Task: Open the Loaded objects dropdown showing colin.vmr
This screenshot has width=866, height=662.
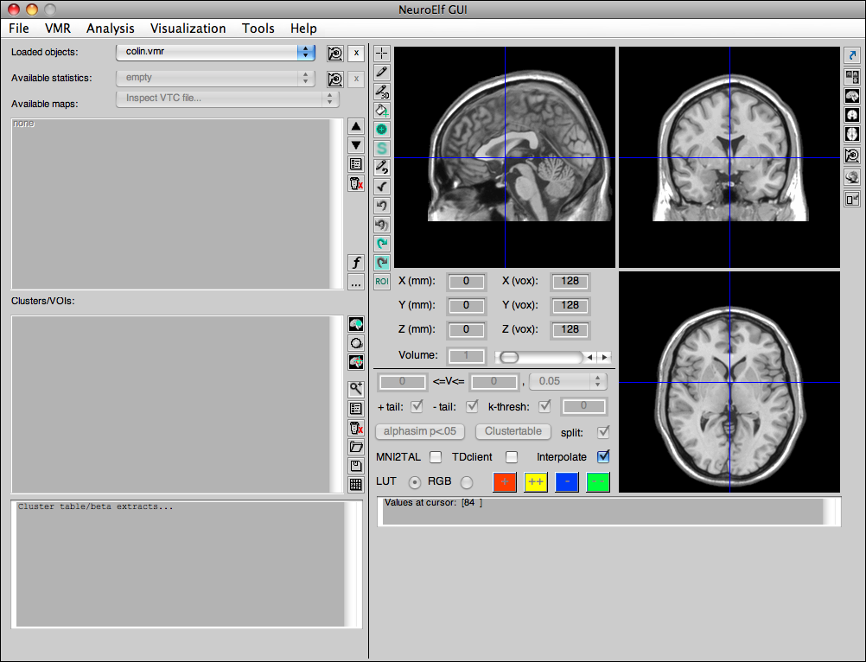Action: (215, 53)
